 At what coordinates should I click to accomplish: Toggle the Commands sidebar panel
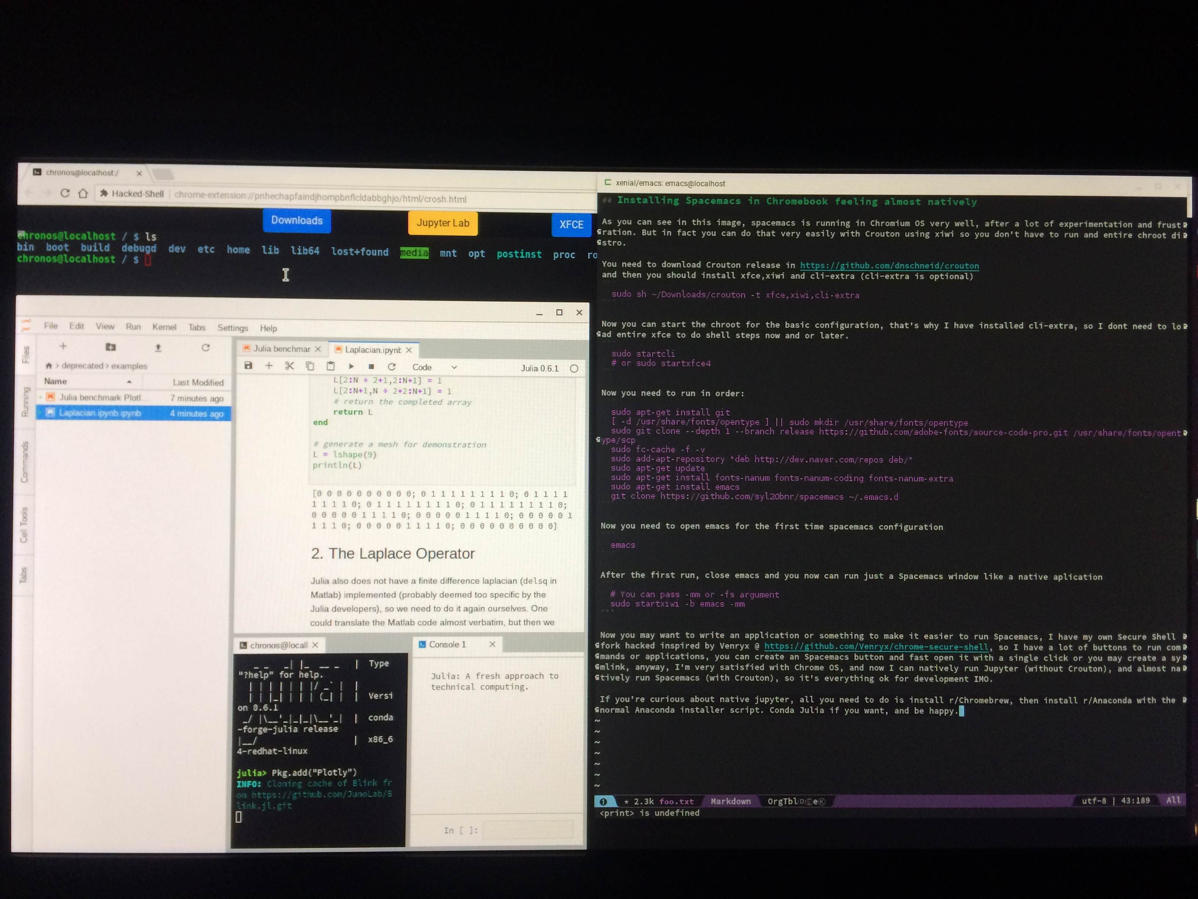coord(24,462)
